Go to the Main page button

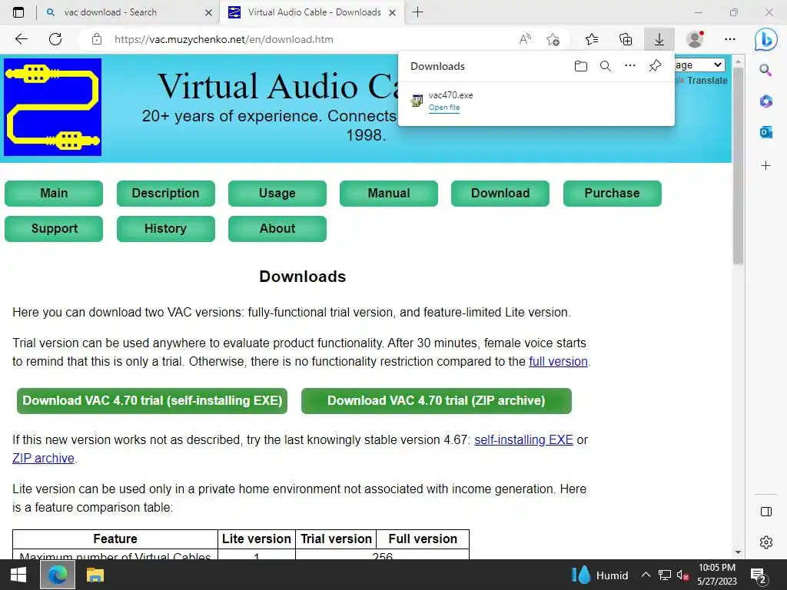point(54,193)
